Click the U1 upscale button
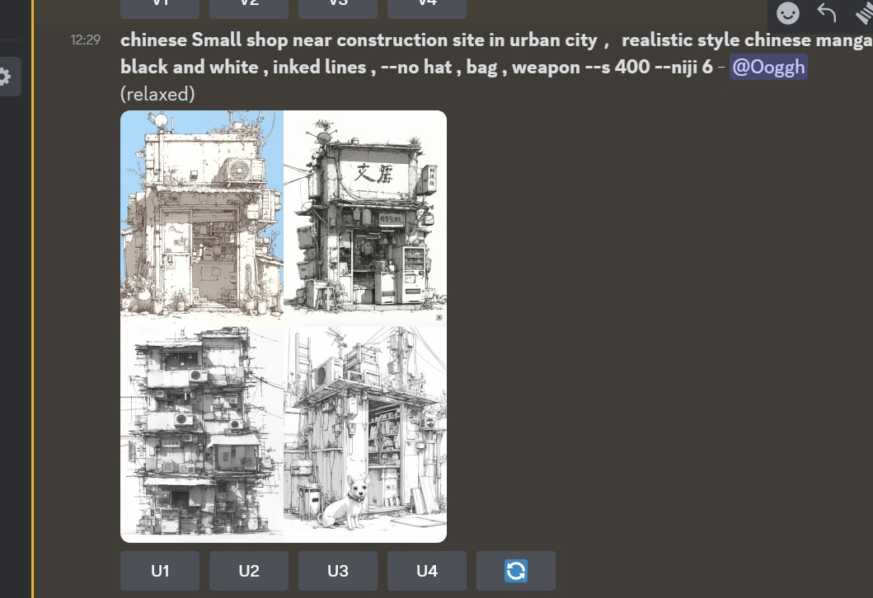 pos(160,571)
